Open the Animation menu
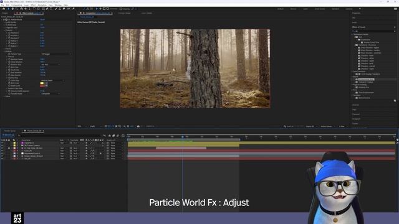The image size is (399, 224). 42,5
